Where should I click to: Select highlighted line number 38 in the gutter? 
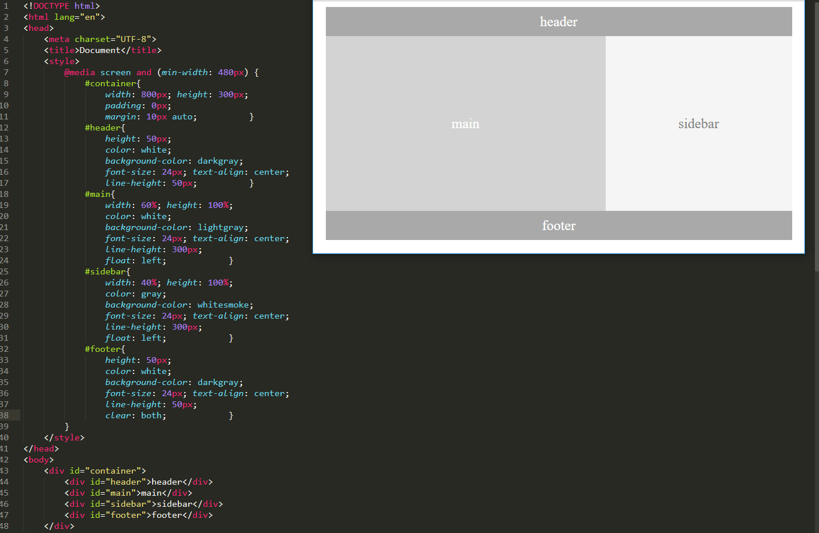coord(5,415)
